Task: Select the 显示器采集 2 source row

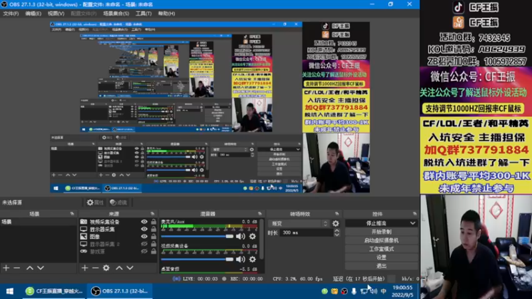Action: click(x=118, y=244)
